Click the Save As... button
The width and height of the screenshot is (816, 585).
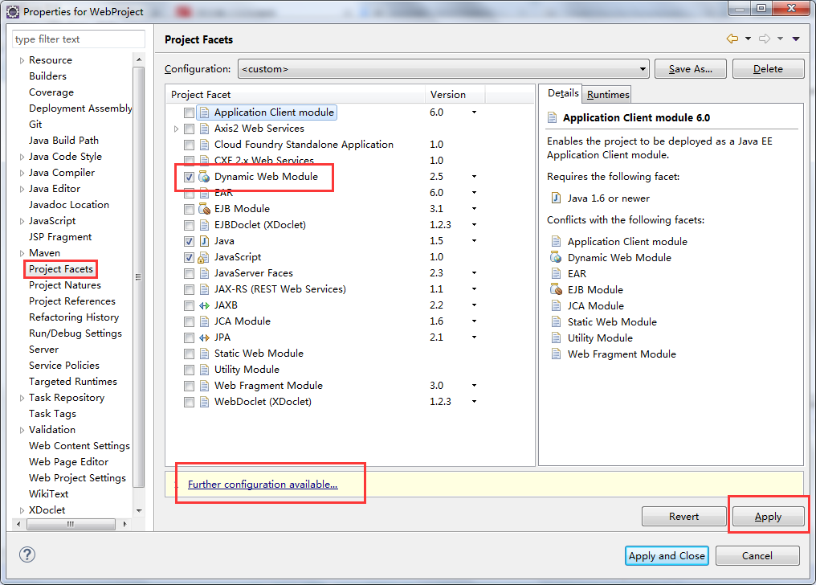[691, 68]
